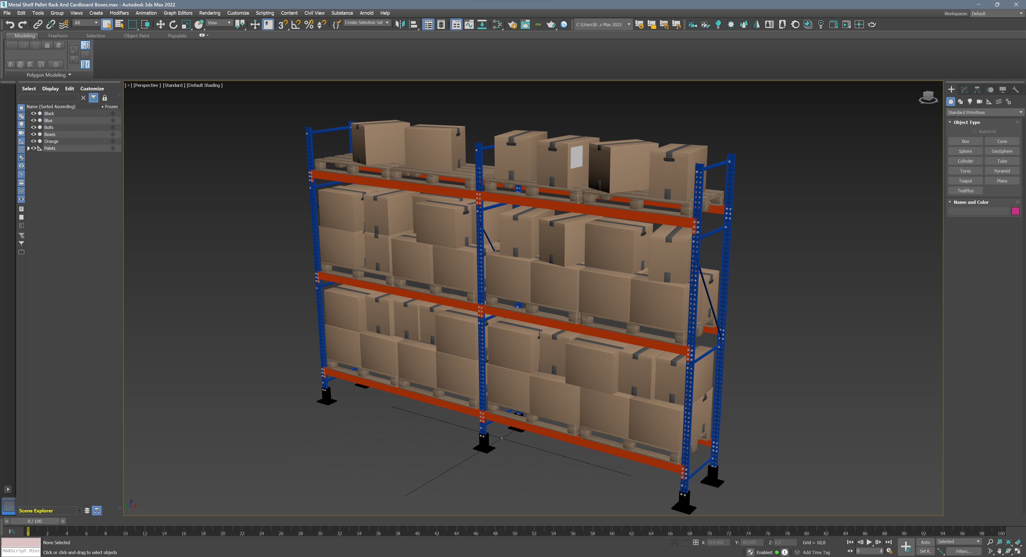Click the Play Animation button

pyautogui.click(x=869, y=542)
